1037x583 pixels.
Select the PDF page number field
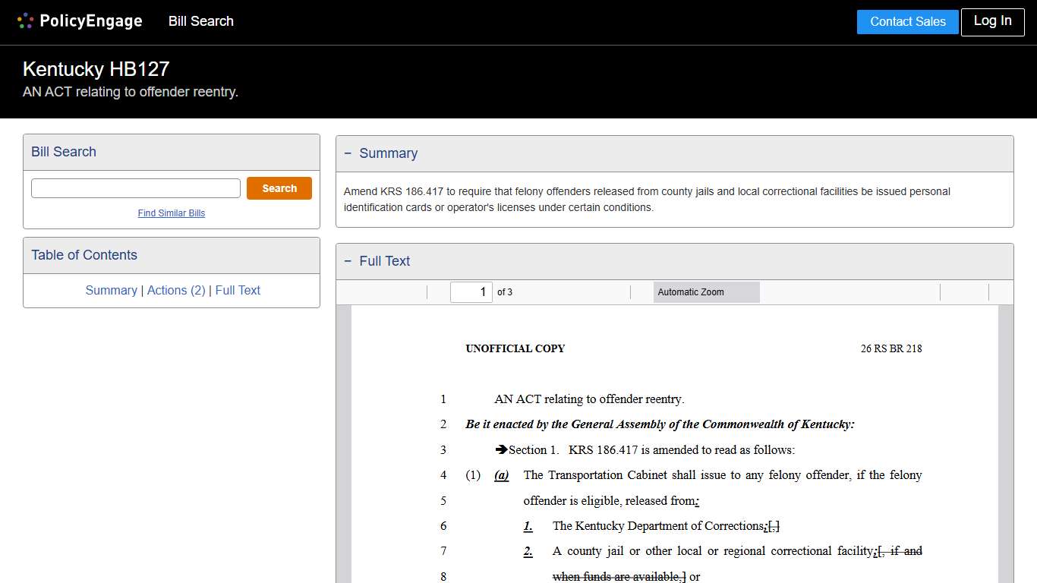(x=471, y=292)
